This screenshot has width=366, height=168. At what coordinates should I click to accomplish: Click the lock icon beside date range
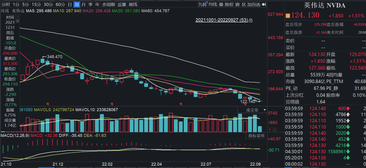[x=251, y=21]
